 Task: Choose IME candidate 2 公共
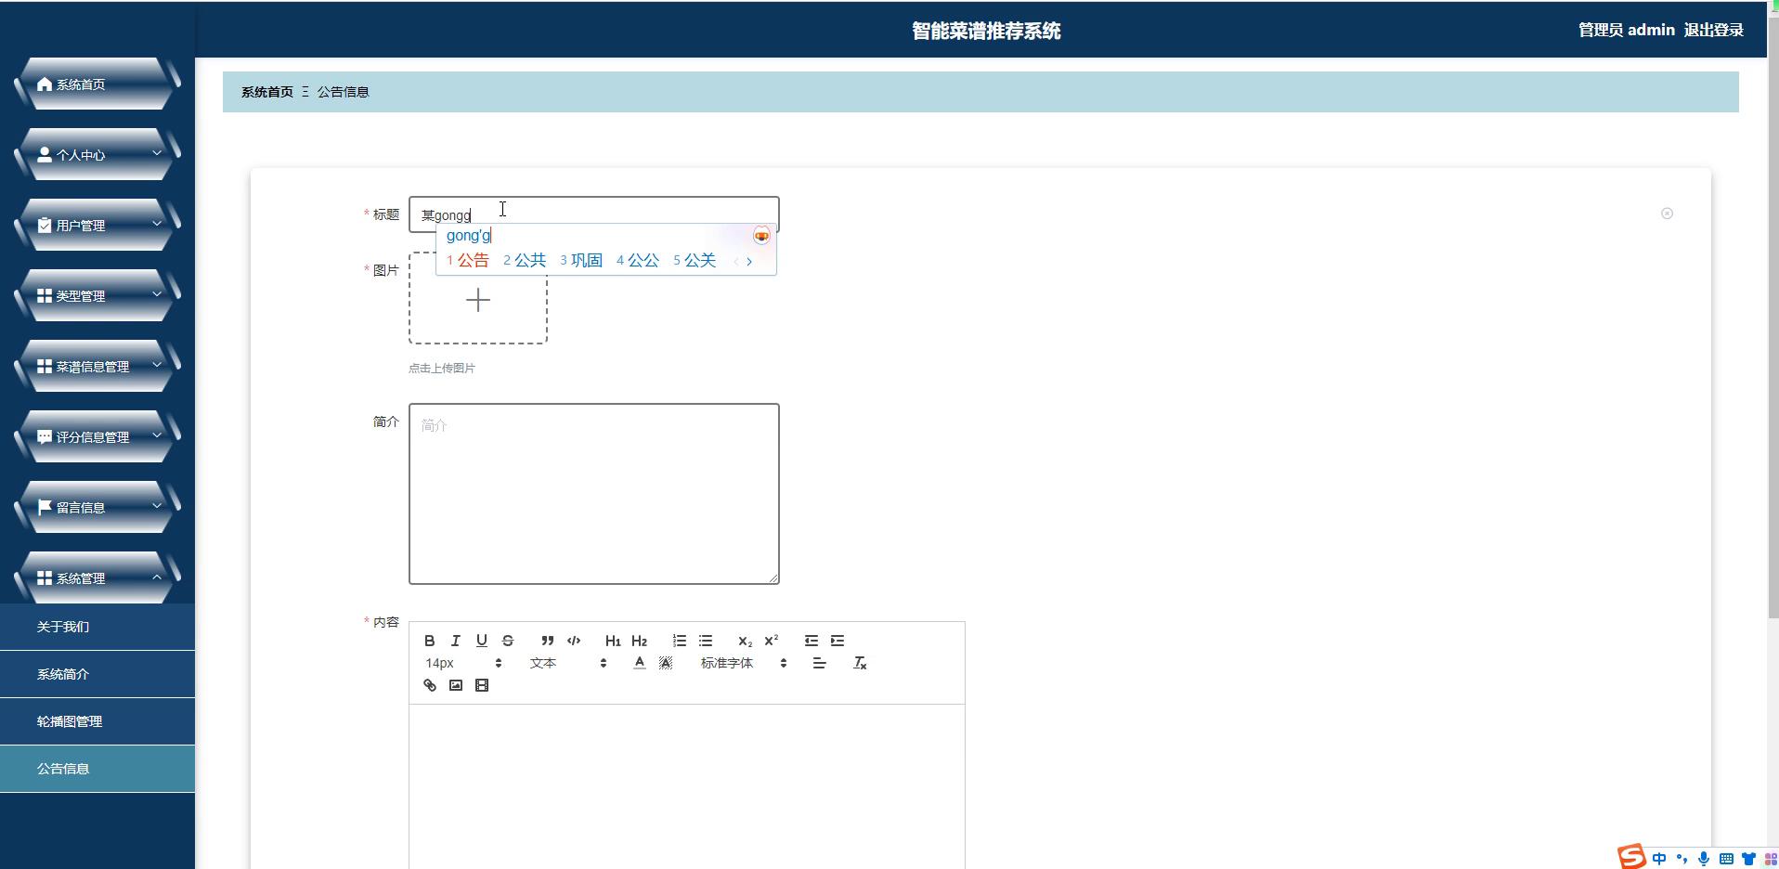[525, 261]
